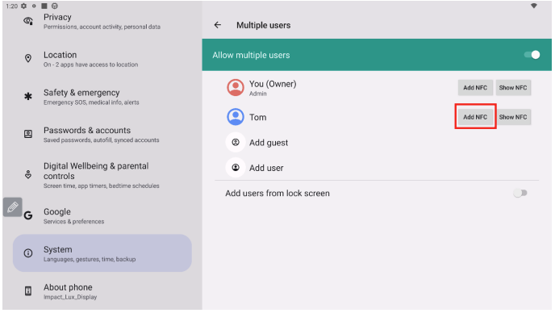Viewport: 555px width, 313px height.
Task: Go back using the arrow icon
Action: click(x=217, y=25)
